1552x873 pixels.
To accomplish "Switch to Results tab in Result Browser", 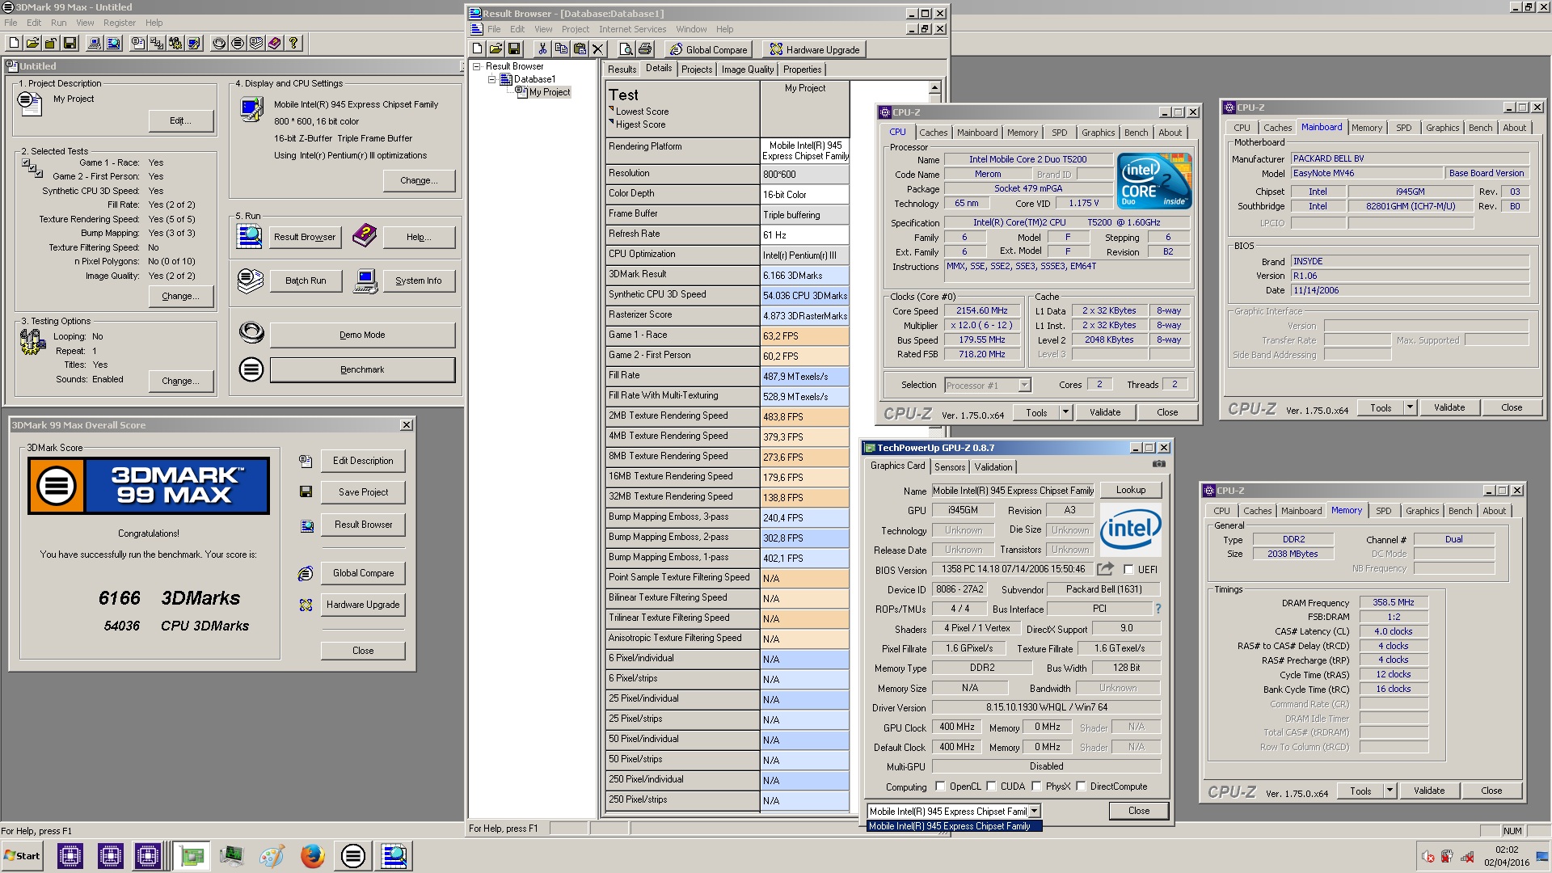I will point(622,70).
